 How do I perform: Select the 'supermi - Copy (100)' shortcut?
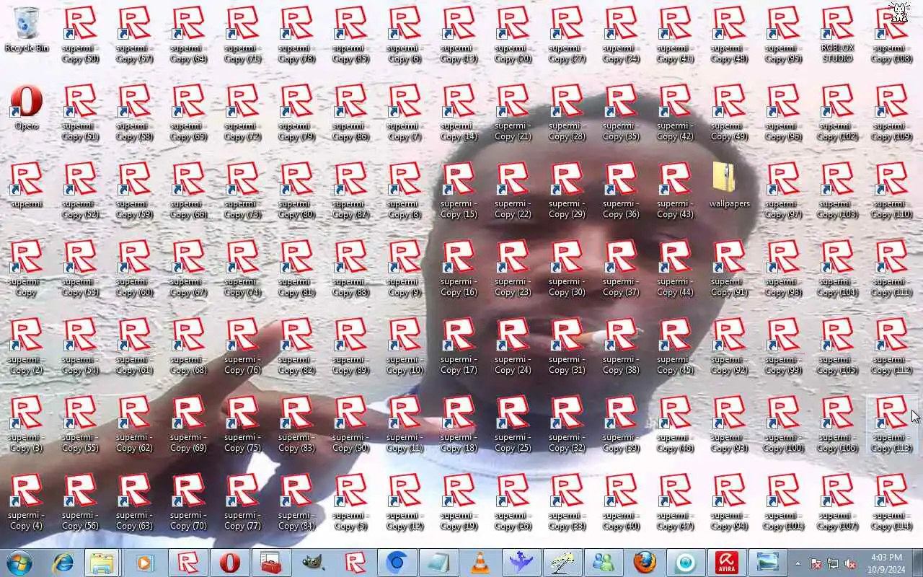[x=784, y=424]
